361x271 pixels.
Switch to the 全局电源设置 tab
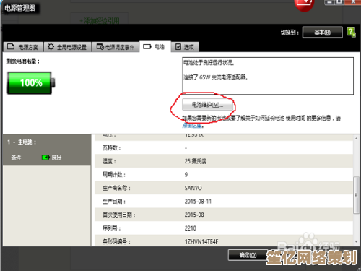click(68, 47)
